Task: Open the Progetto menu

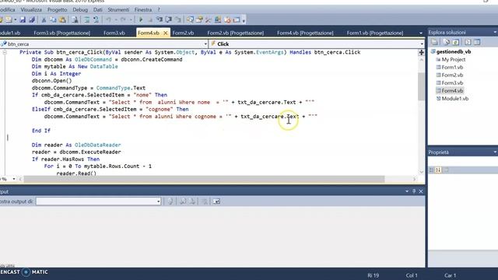Action: click(57, 10)
